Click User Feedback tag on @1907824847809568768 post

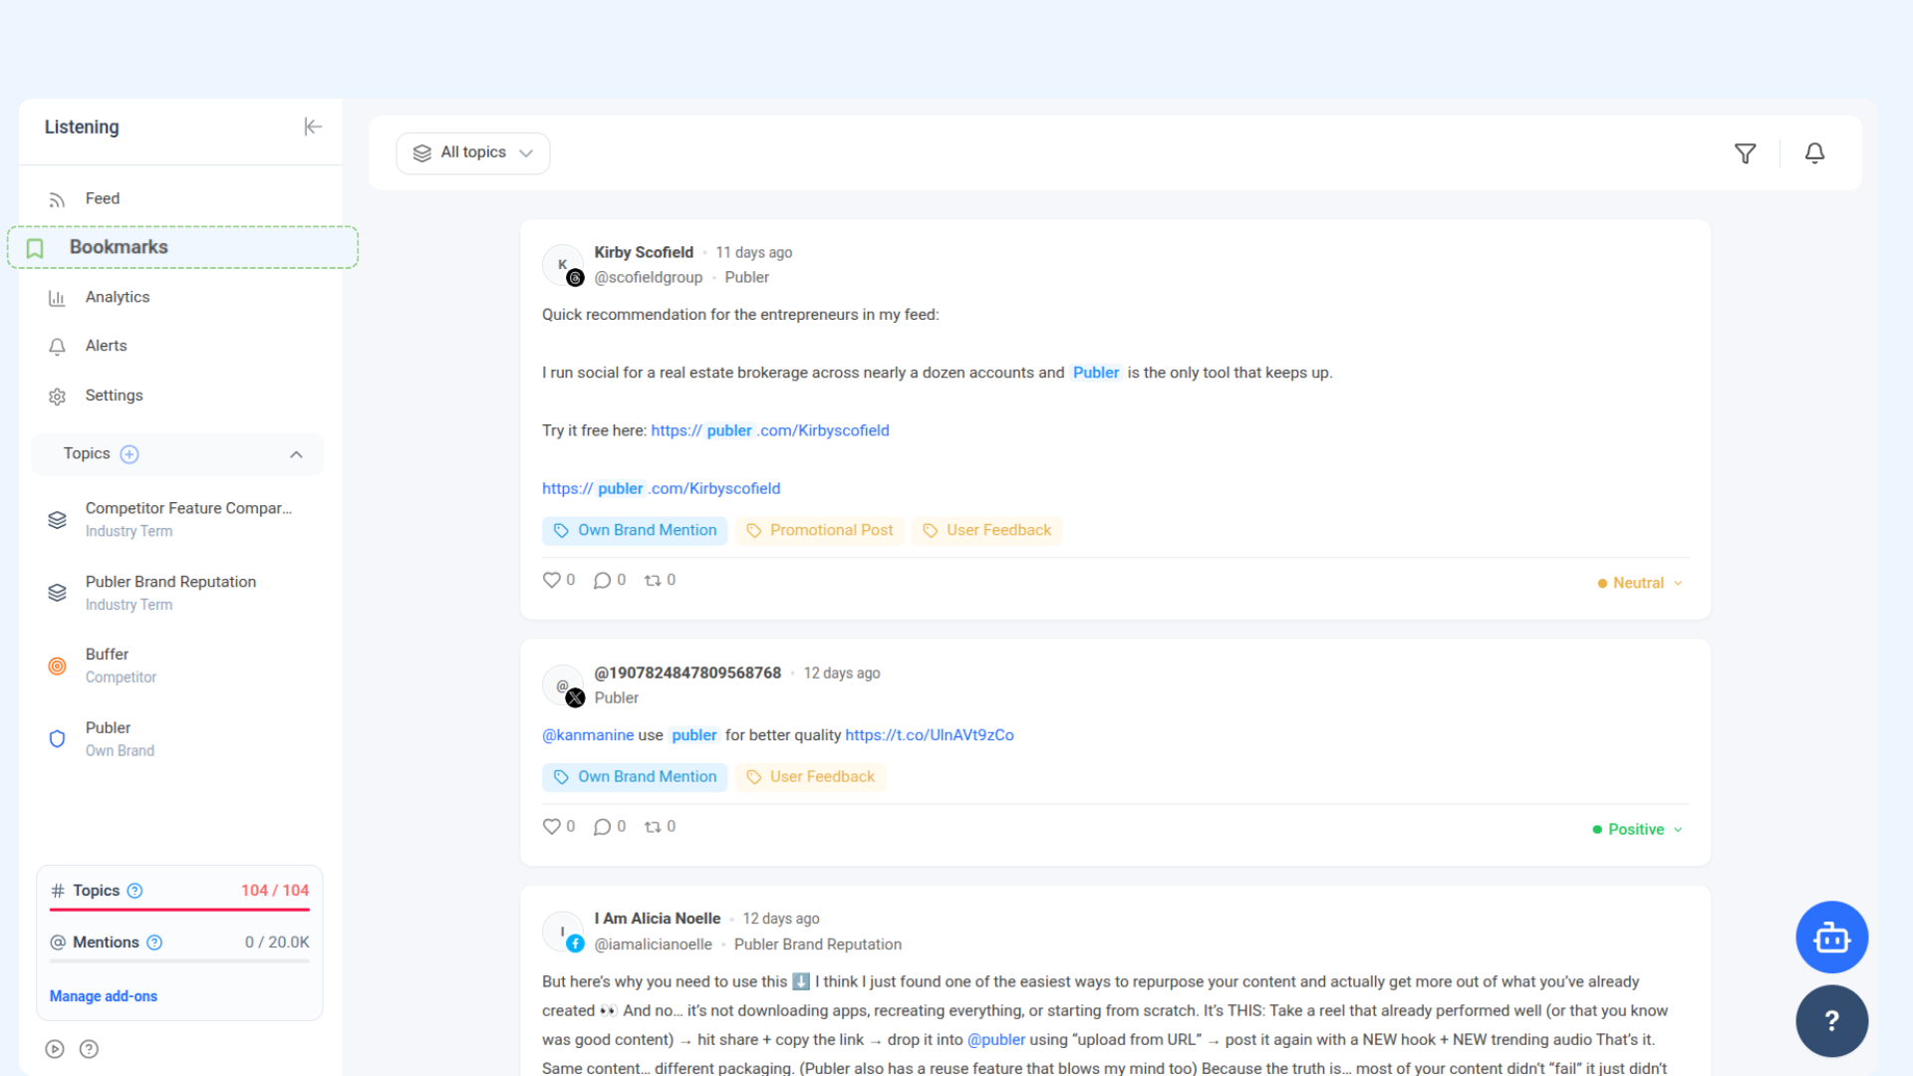(x=810, y=777)
